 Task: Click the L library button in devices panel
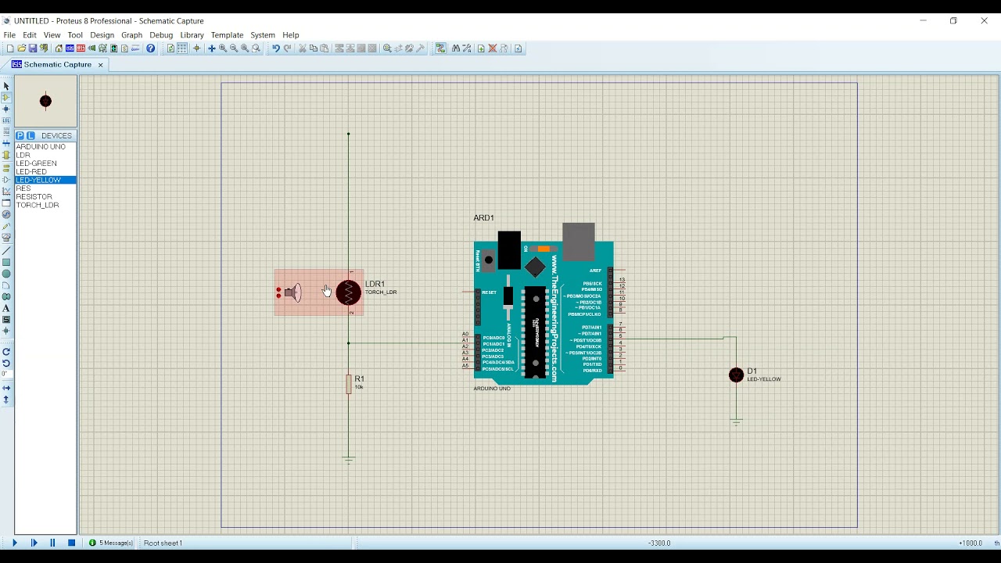coord(30,135)
